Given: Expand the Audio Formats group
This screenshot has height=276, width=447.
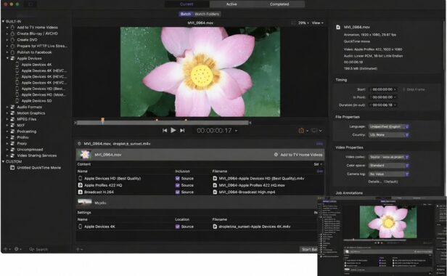Looking at the screenshot, I should pos(8,107).
